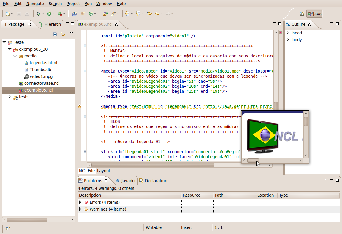Toggle Link with Editor in Package Explorer

63,34
